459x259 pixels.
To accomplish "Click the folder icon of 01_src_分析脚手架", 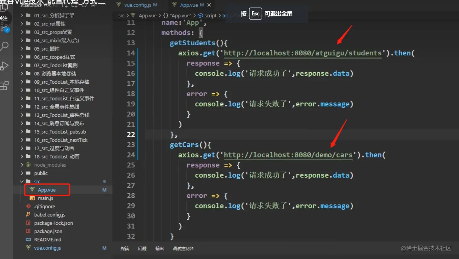I will (28, 15).
